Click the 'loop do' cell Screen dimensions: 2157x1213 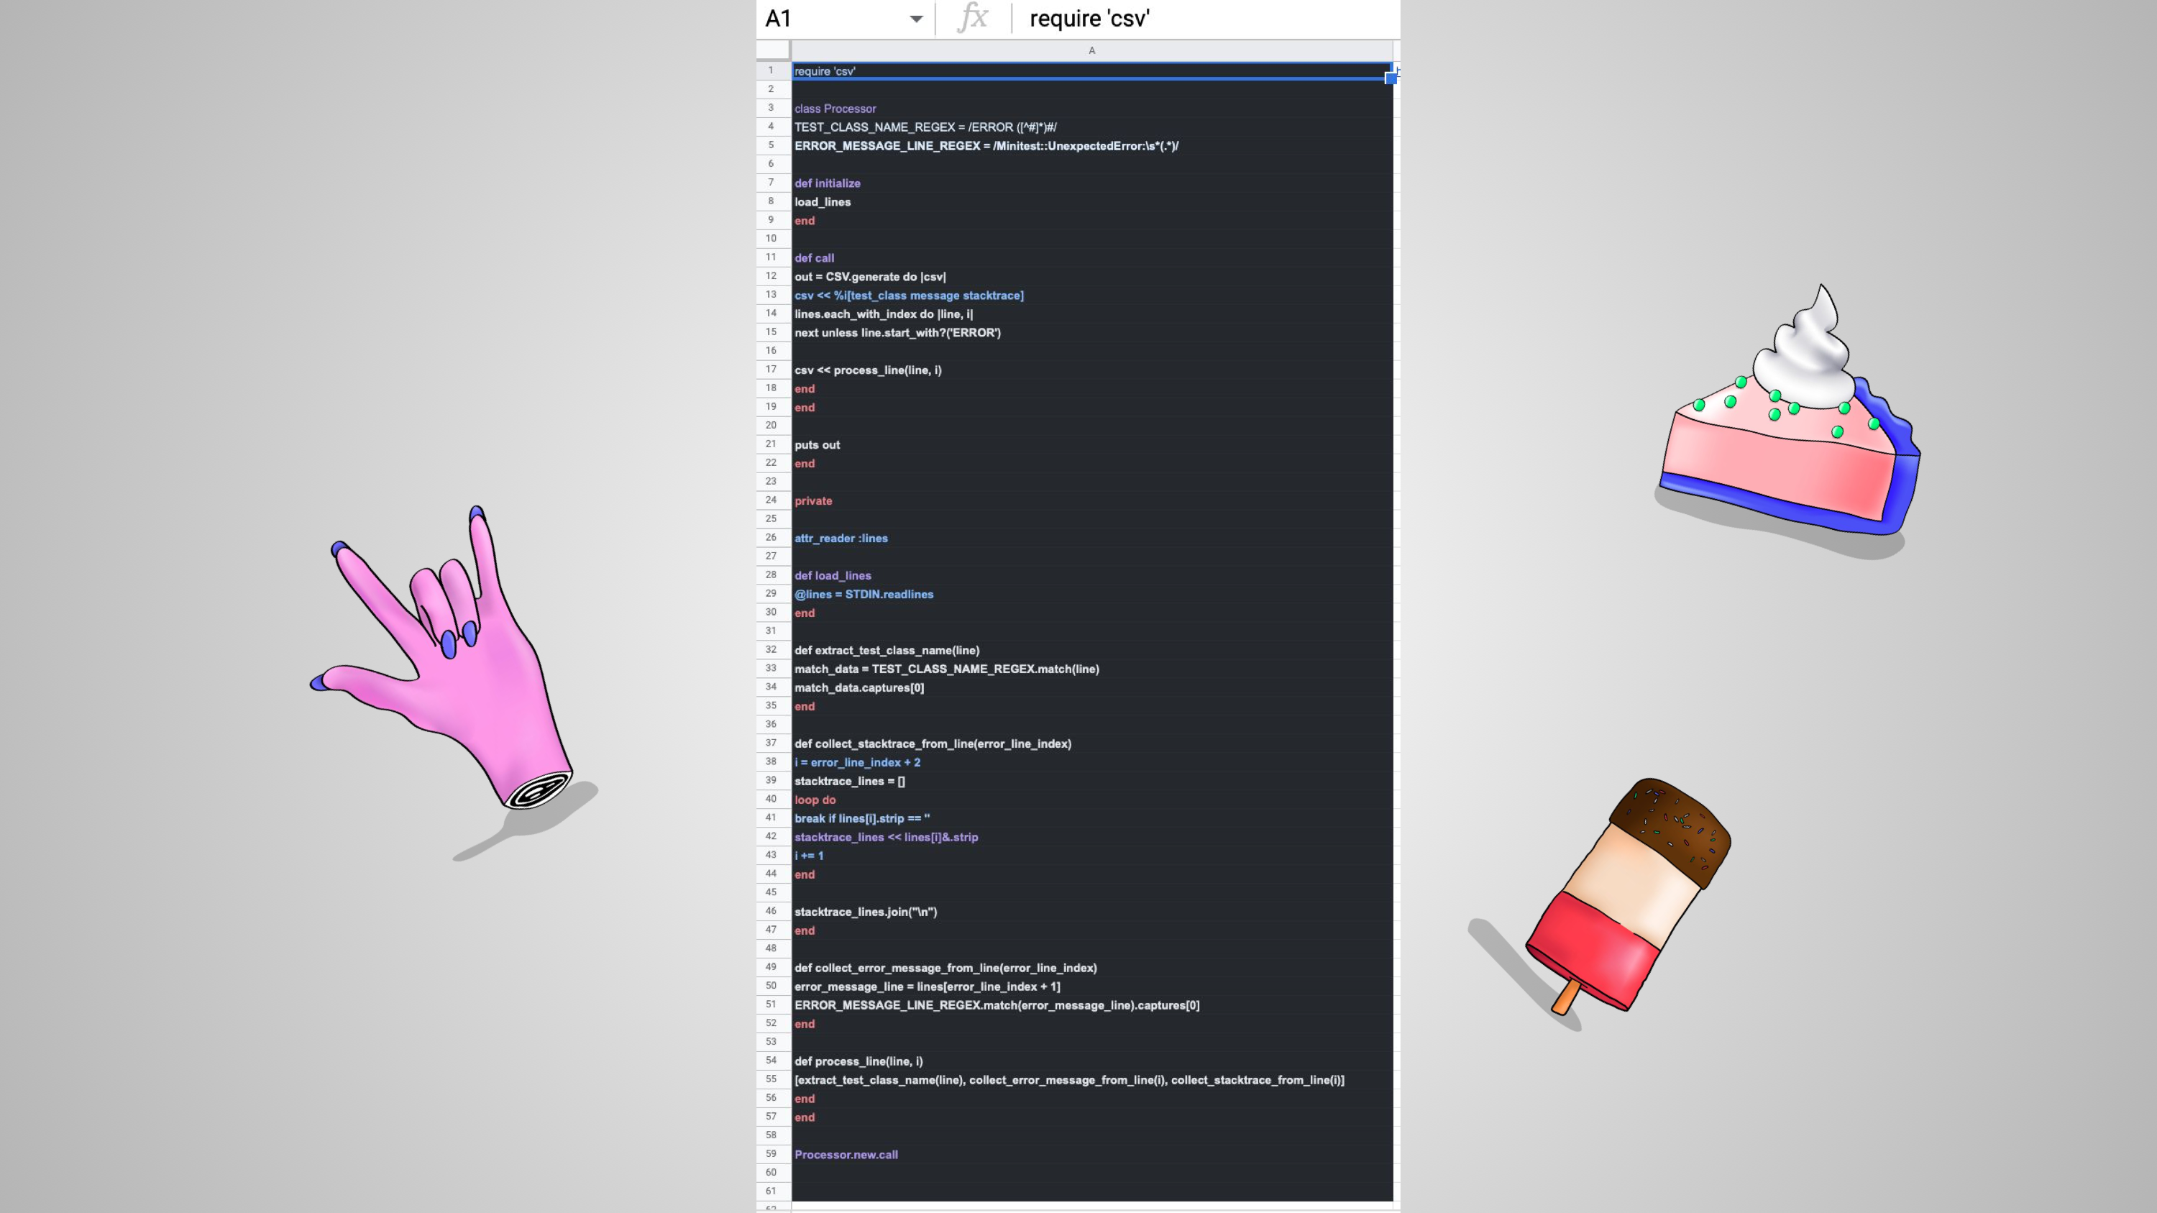pyautogui.click(x=1092, y=800)
